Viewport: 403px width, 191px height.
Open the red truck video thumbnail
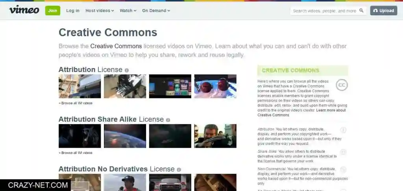tap(170, 182)
